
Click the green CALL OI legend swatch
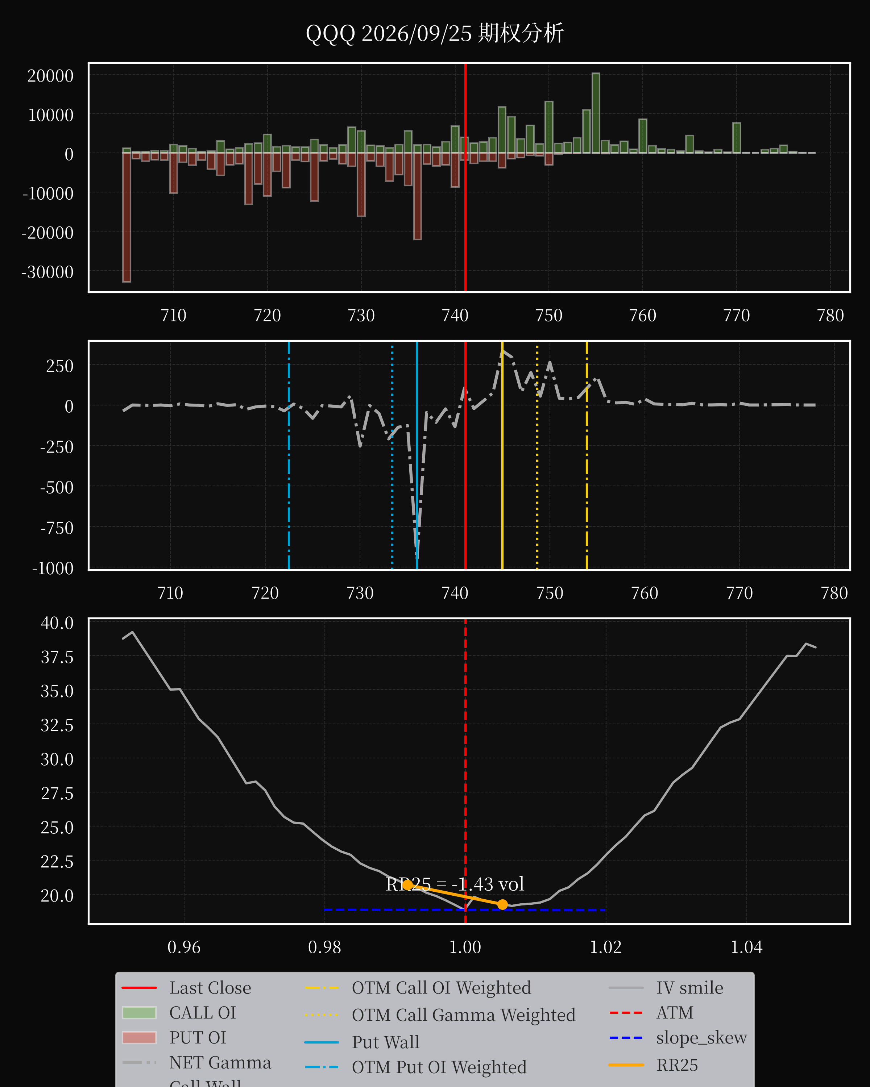(x=139, y=1012)
